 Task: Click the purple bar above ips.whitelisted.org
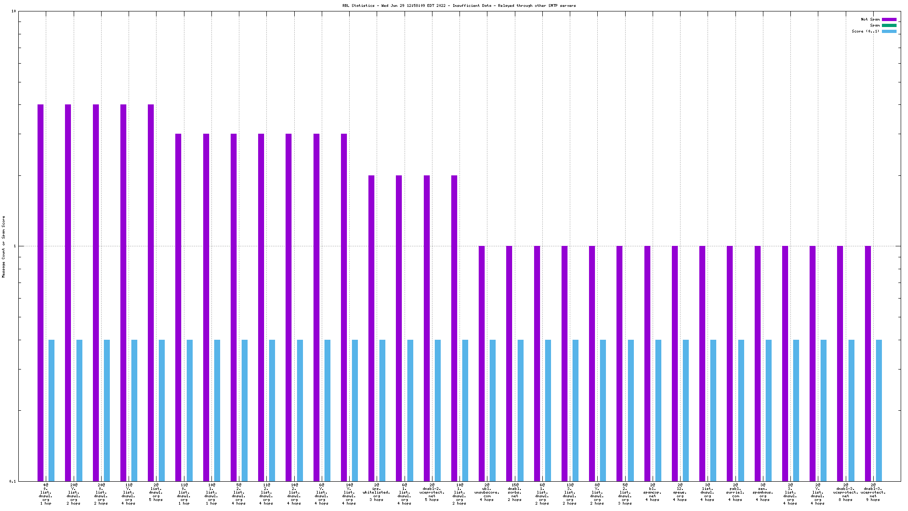point(372,327)
